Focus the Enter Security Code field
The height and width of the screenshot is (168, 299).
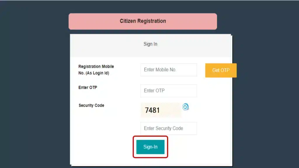point(169,128)
